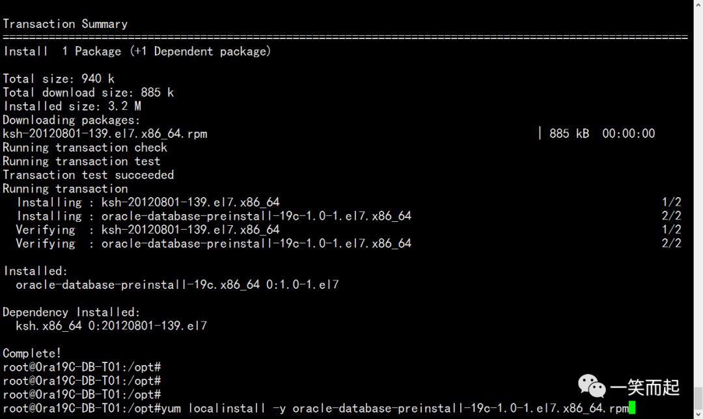703x419 pixels.
Task: Click the WeChat speech bubble icon
Action: point(592,386)
